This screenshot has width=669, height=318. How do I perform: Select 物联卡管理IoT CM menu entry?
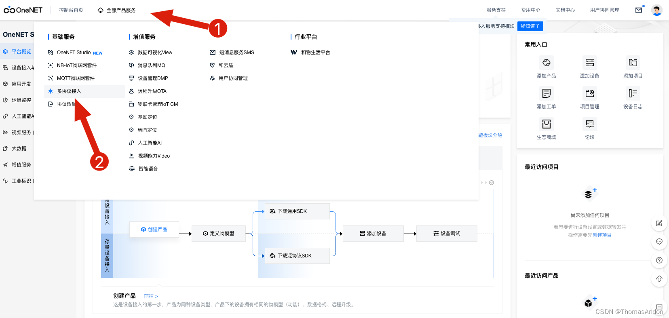coord(153,104)
